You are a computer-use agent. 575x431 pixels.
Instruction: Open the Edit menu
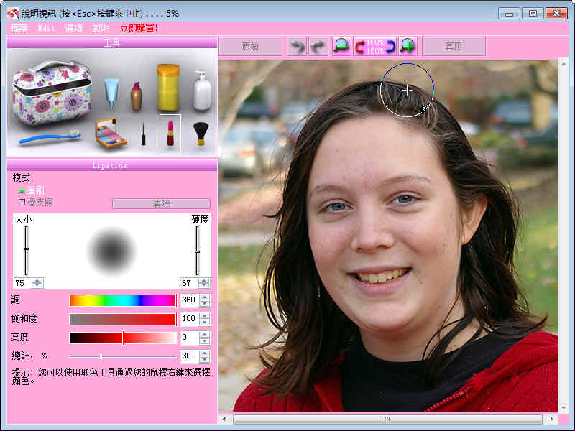pyautogui.click(x=47, y=28)
